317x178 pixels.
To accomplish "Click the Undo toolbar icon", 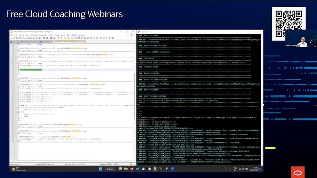I will coord(44,38).
